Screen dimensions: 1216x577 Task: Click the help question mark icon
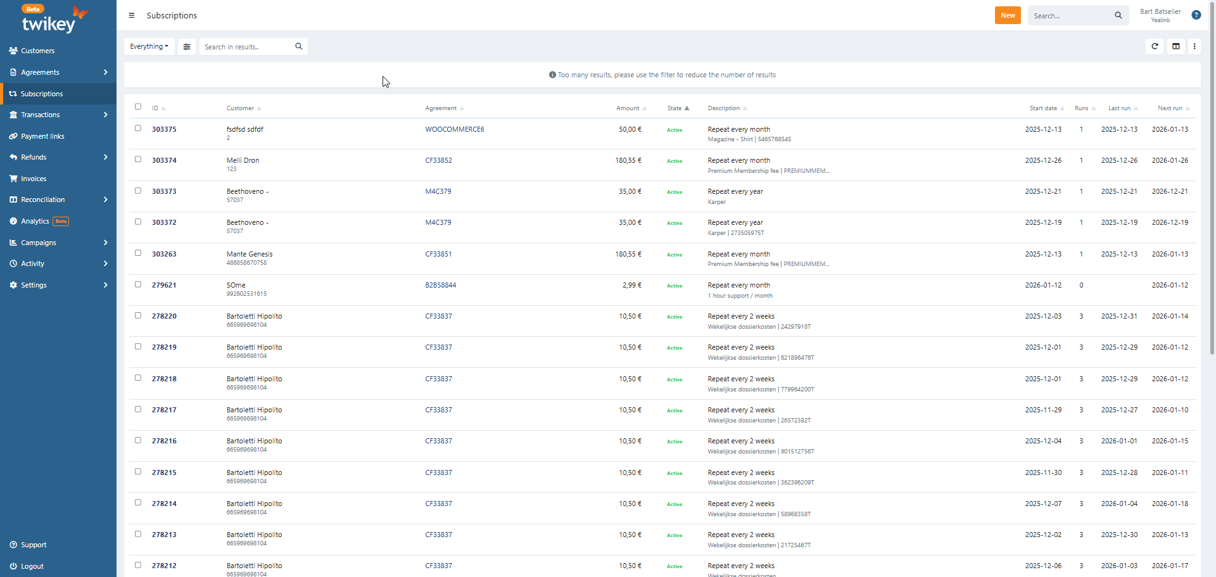pos(1196,15)
